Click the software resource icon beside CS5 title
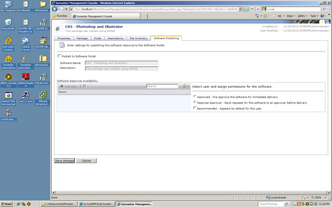 57,29
